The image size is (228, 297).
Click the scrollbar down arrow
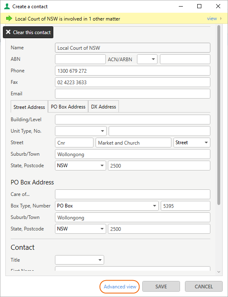[219, 272]
